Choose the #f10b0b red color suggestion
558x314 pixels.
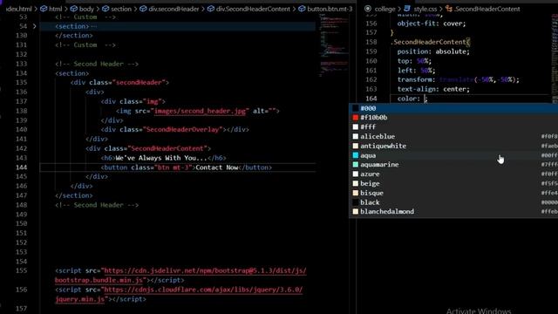click(x=453, y=118)
